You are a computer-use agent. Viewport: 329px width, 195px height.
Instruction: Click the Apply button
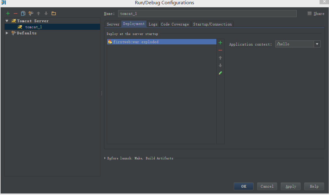(291, 186)
